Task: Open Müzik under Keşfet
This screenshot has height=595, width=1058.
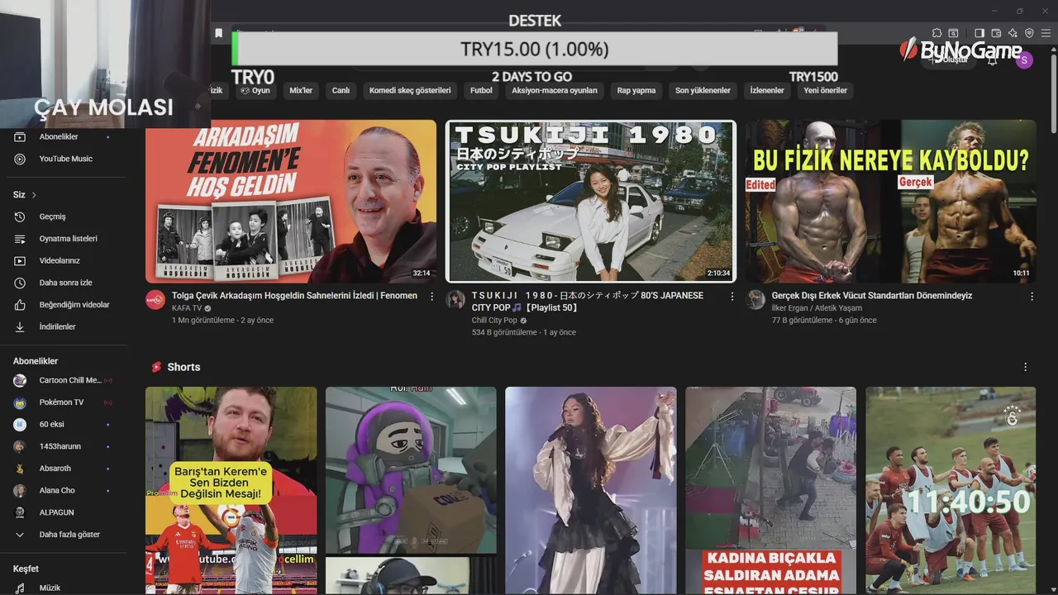Action: click(x=64, y=588)
